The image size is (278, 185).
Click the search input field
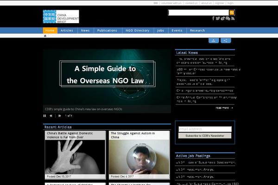tap(198, 12)
